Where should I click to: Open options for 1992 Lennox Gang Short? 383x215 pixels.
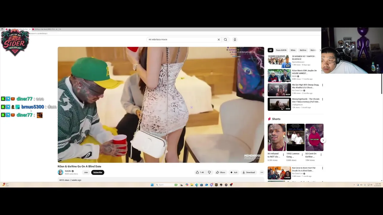click(302, 155)
